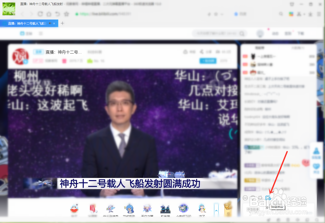Open the colorful extensions grid icon
Screen dimensions: 325x223
(291, 14)
